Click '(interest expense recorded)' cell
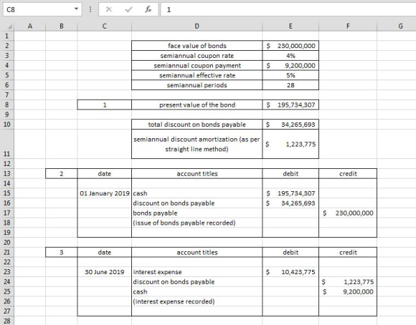Screen dimensions: 416x325 tap(197, 301)
